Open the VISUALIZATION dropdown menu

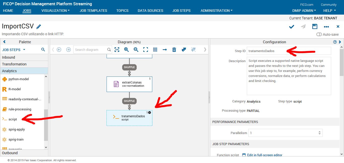[x=55, y=11]
